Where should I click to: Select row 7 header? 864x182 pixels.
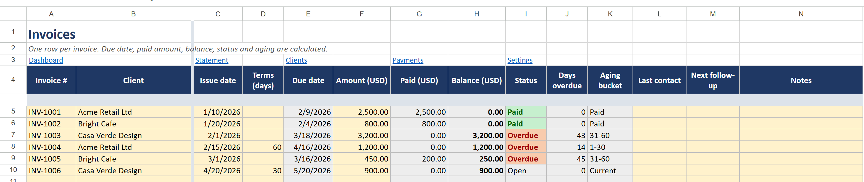click(13, 135)
